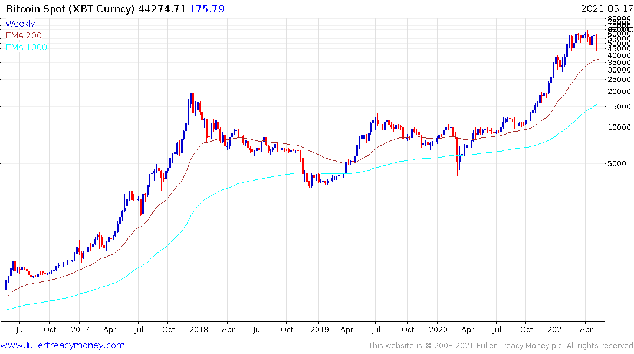Click the 30000 price axis label
Screen dimensions: 634x354
click(619, 70)
